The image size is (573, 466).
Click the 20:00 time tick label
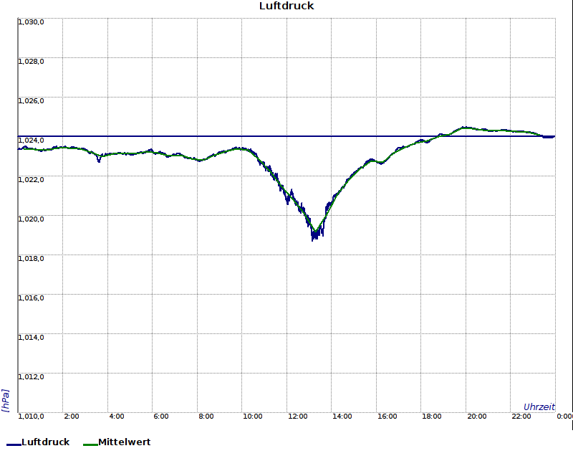[476, 417]
